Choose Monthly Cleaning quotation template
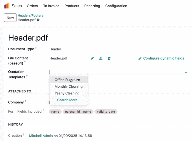192x141 pixels. (69, 87)
